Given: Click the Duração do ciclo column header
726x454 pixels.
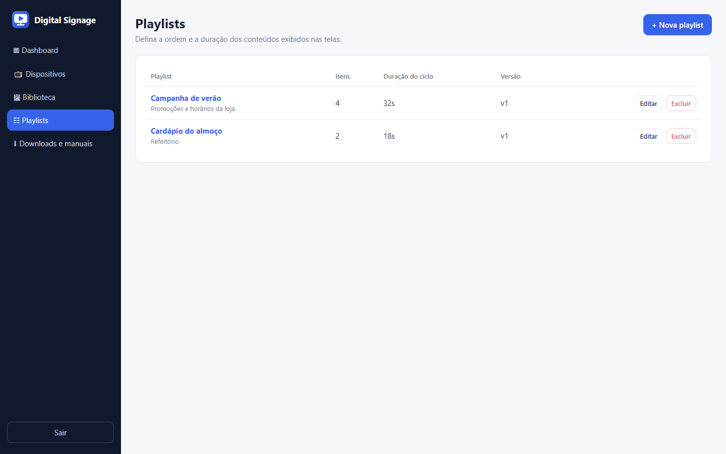Looking at the screenshot, I should (408, 77).
